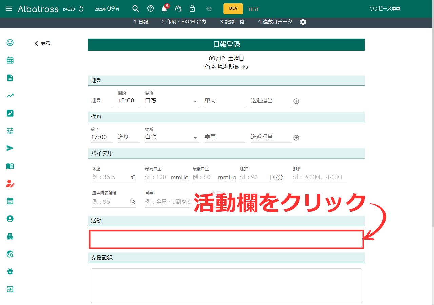Click the 戻る back link
The image size is (434, 305).
point(42,43)
